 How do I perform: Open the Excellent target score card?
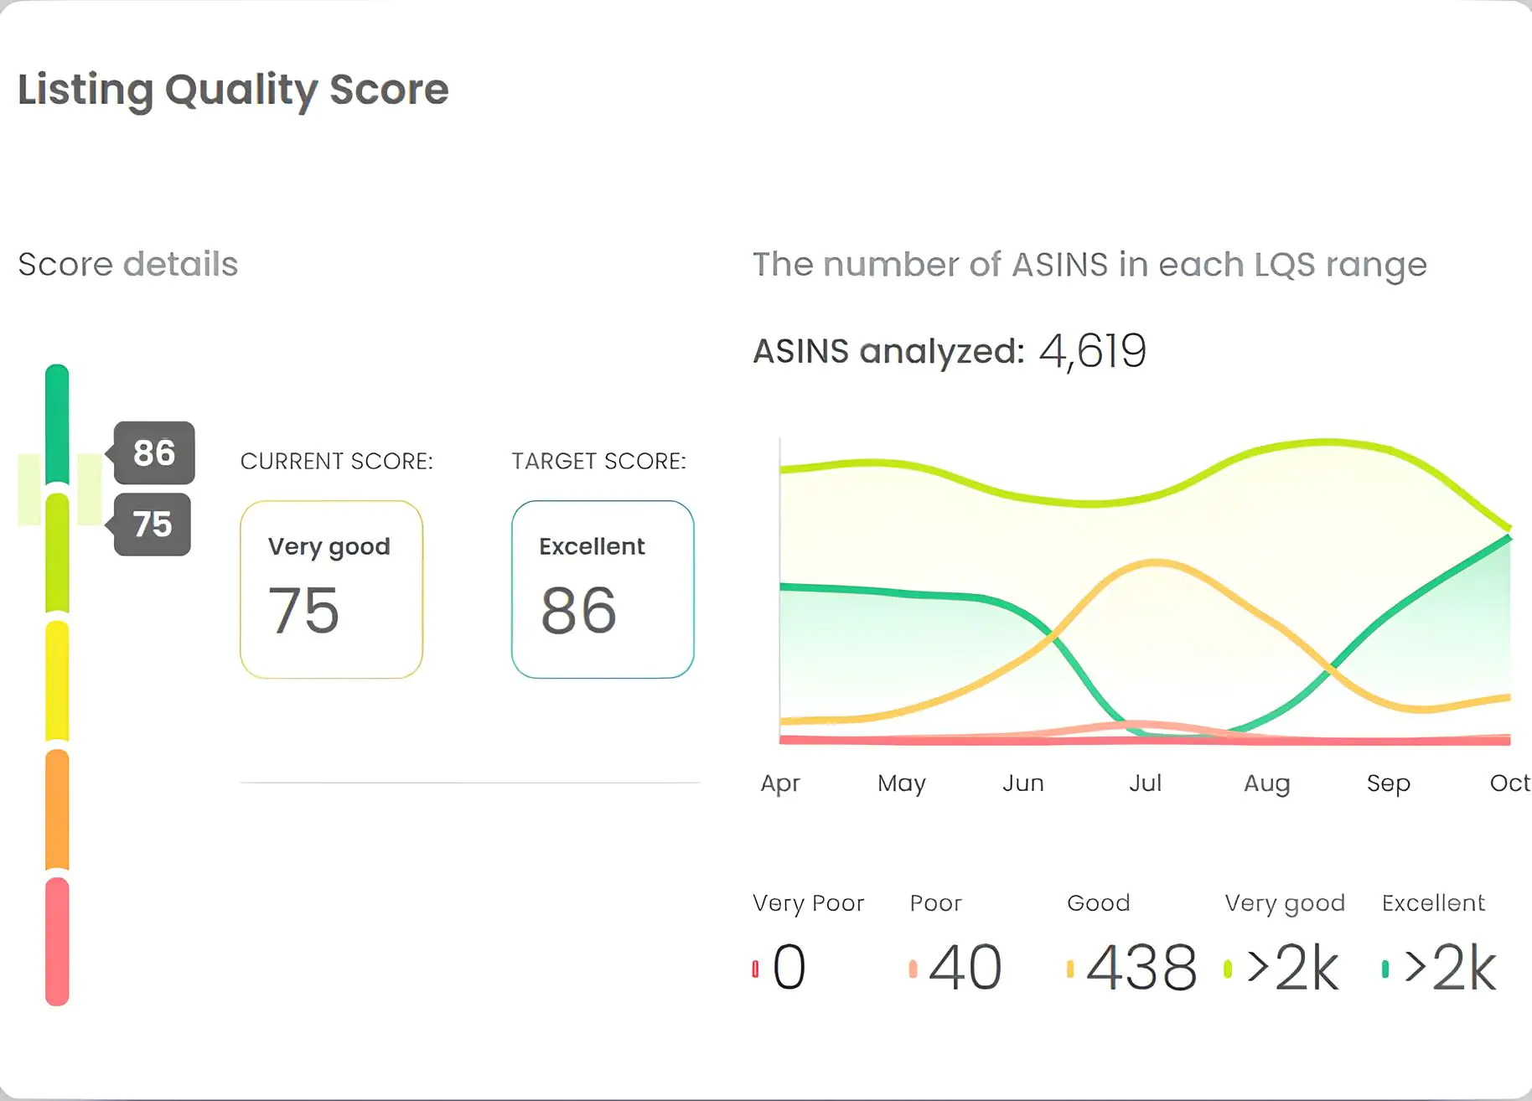pos(603,590)
